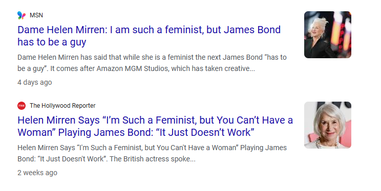This screenshot has height=191, width=381.
Task: Open the MSN article thumbnail image
Action: click(328, 35)
